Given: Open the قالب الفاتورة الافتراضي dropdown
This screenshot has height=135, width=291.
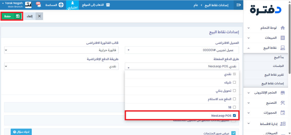Looking at the screenshot, I should pyautogui.click(x=61, y=50).
